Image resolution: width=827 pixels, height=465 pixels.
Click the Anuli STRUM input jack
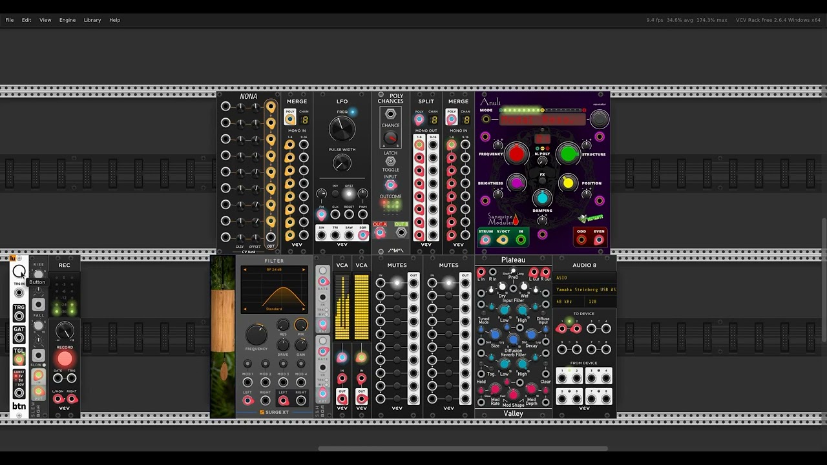click(x=485, y=240)
